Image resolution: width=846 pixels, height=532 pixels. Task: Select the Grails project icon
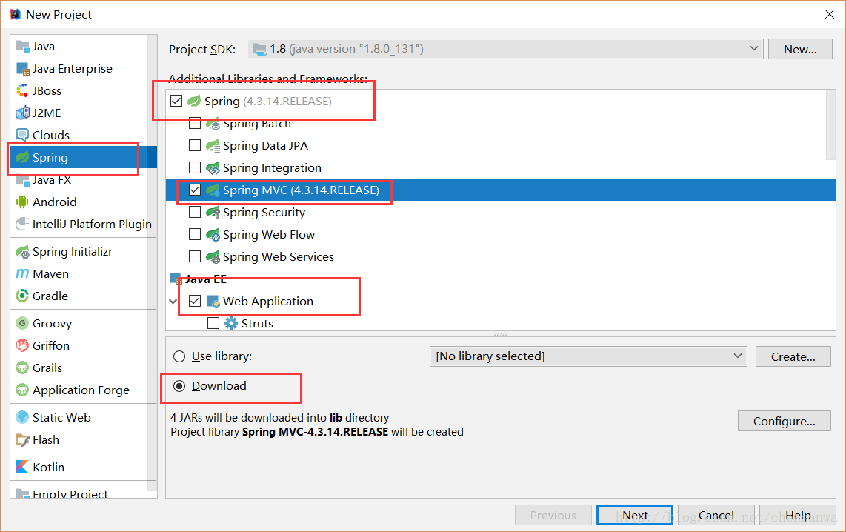tap(22, 368)
